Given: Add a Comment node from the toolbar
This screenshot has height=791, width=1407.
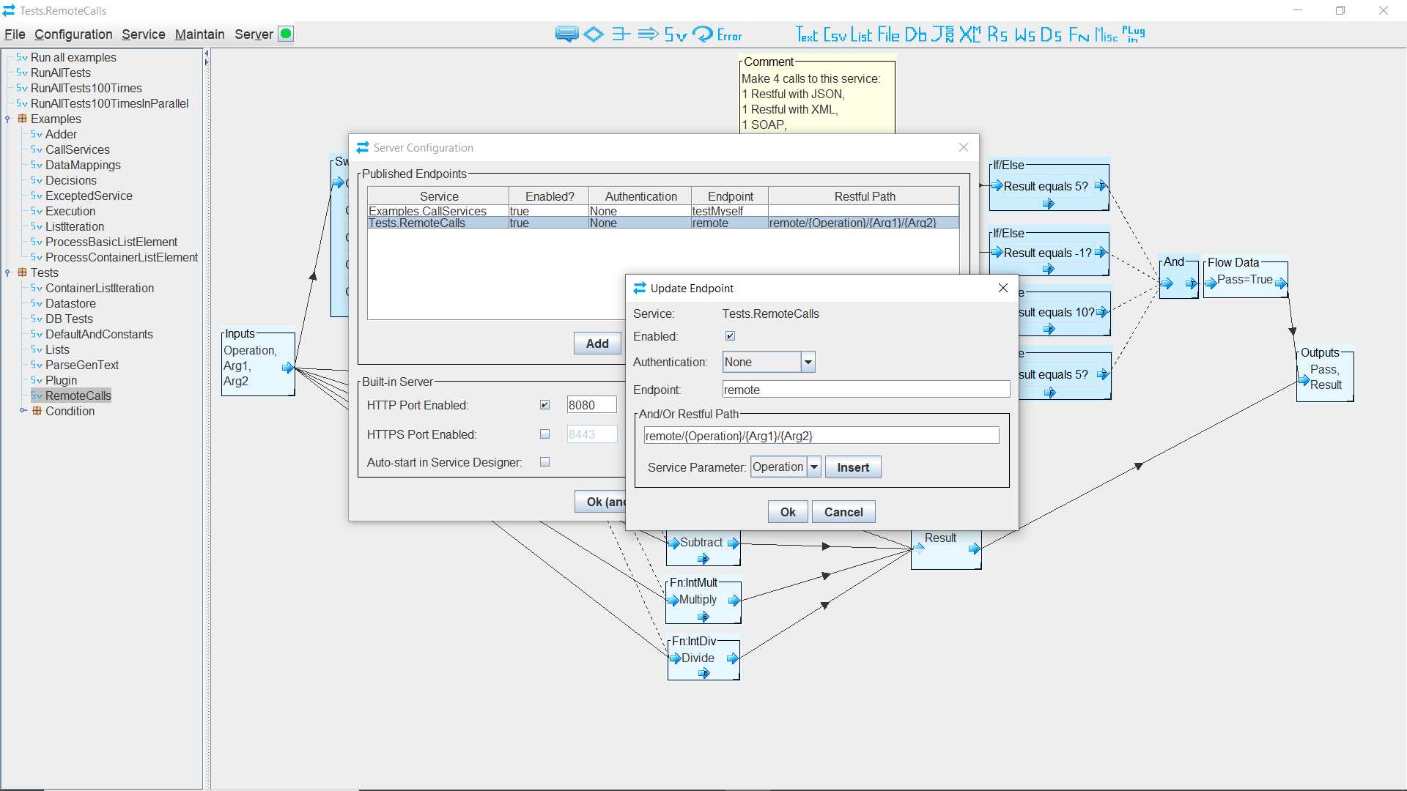Looking at the screenshot, I should 566,34.
